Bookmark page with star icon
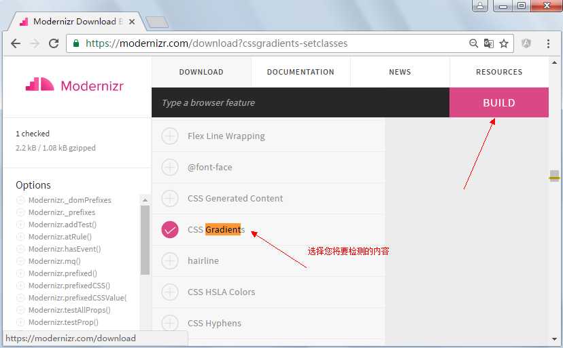The height and width of the screenshot is (348, 563). [x=504, y=43]
